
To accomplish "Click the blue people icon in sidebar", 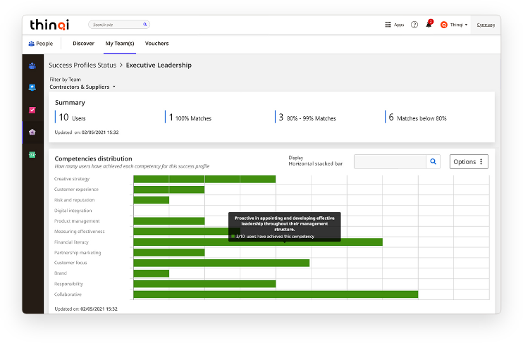I will pos(32,66).
